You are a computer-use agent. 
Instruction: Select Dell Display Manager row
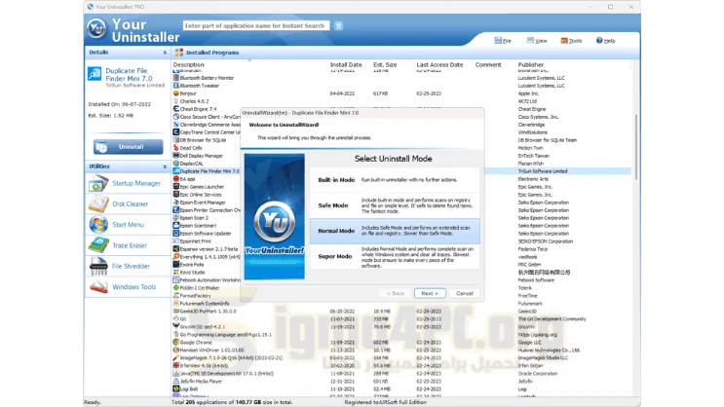click(x=207, y=156)
